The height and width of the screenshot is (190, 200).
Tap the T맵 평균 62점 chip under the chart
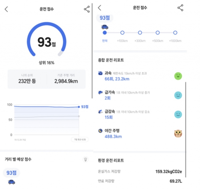coord(80,140)
